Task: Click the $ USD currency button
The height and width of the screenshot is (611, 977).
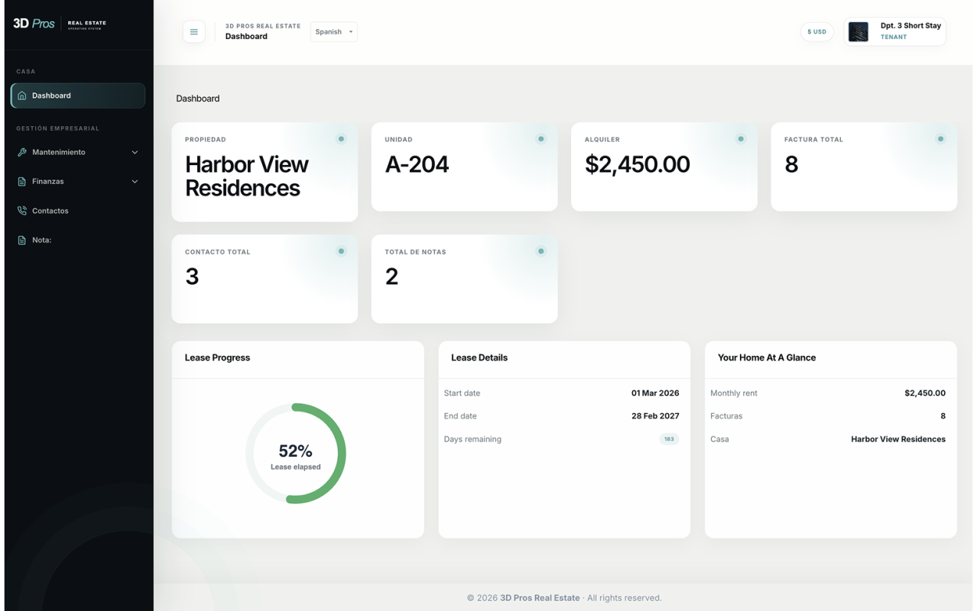Action: click(x=816, y=32)
